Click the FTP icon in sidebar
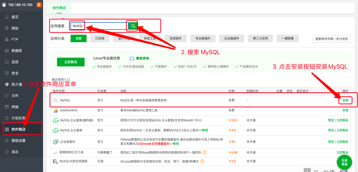 (x=7, y=39)
